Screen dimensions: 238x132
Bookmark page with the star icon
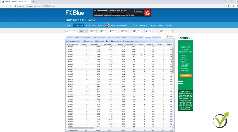[x=228, y=6]
